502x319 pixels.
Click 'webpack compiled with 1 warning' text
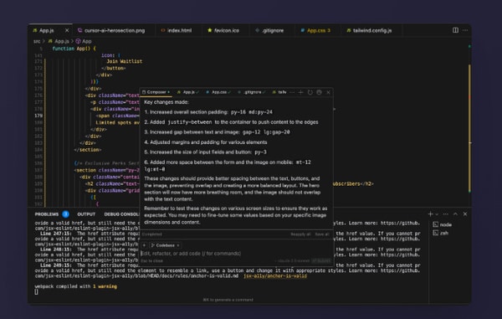[x=75, y=286]
